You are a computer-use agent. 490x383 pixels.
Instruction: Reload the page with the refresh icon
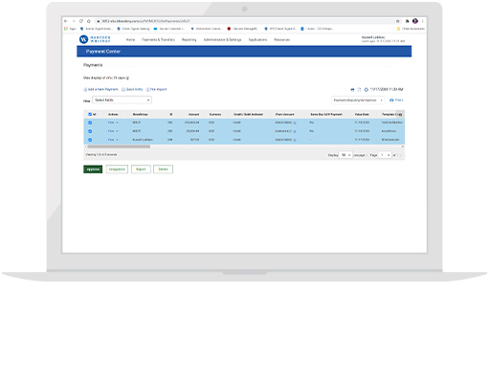[x=81, y=21]
